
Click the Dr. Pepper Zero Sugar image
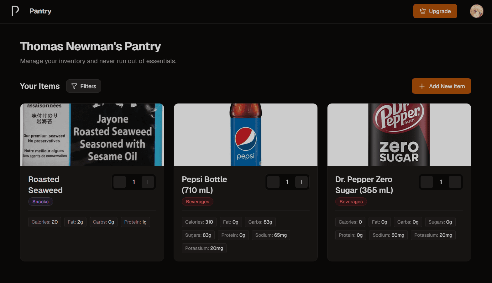pyautogui.click(x=399, y=134)
